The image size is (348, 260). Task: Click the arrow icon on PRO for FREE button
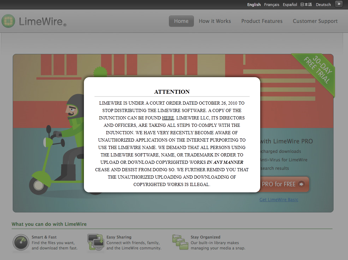click(301, 184)
